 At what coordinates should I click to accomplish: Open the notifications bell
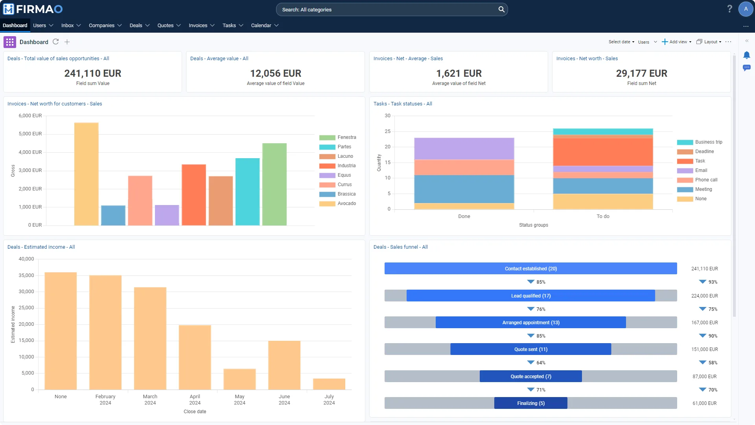746,55
